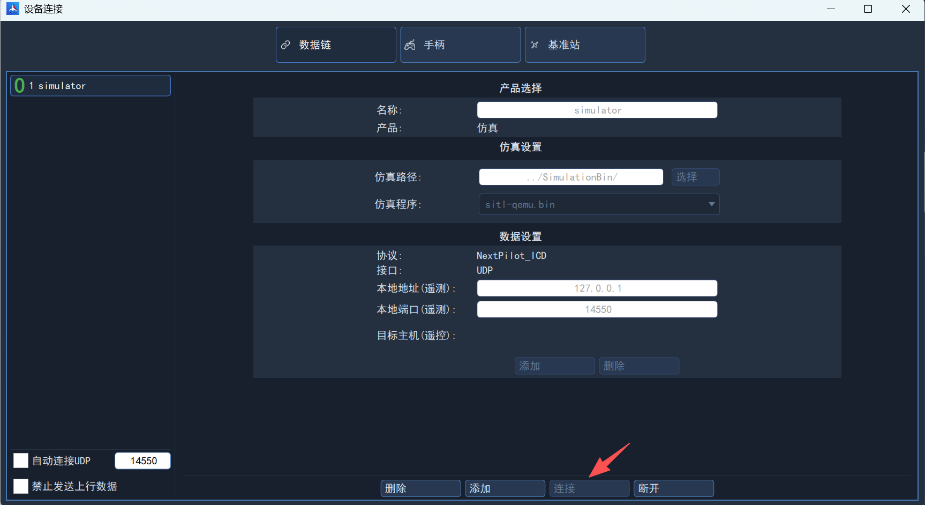This screenshot has height=505, width=925.
Task: Click 删除 under 目标主机
Action: pos(639,366)
